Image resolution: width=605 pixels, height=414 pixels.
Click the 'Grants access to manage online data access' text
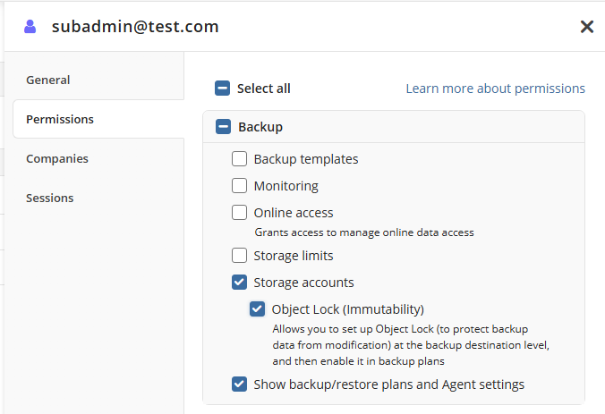pos(364,232)
